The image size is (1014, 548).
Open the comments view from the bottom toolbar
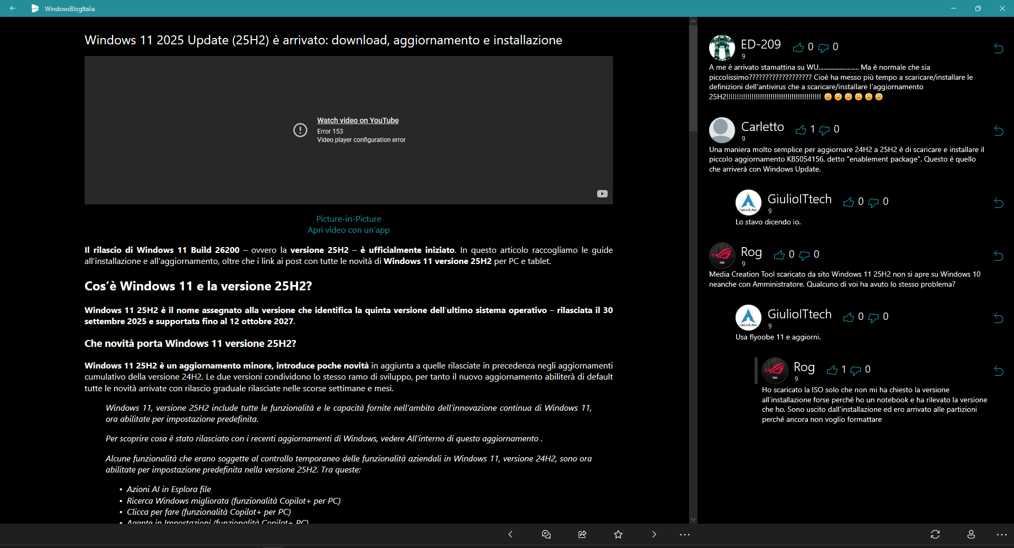tap(546, 534)
